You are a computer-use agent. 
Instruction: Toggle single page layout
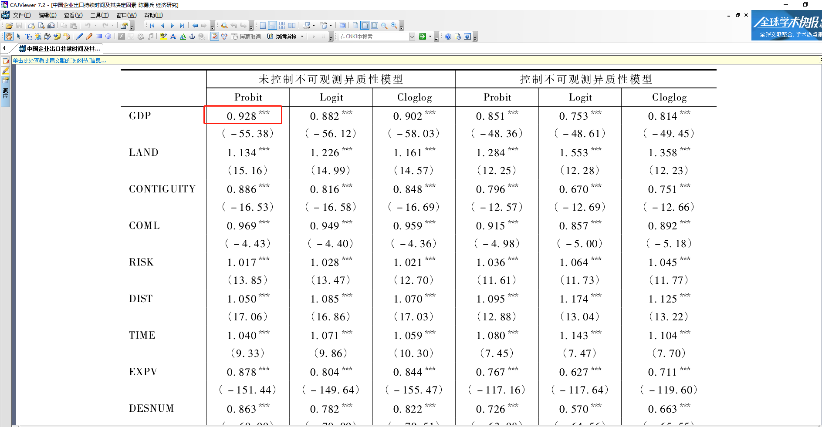coord(263,26)
